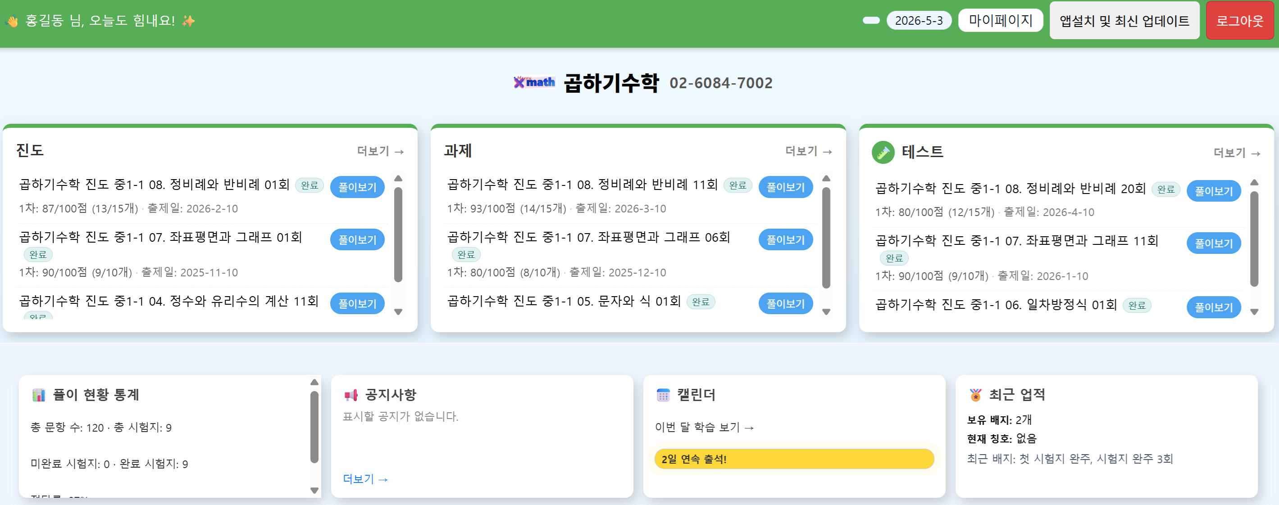1279x505 pixels.
Task: Click greeting 홍길동 님, 오늘도 힘내요!
Action: pos(100,20)
